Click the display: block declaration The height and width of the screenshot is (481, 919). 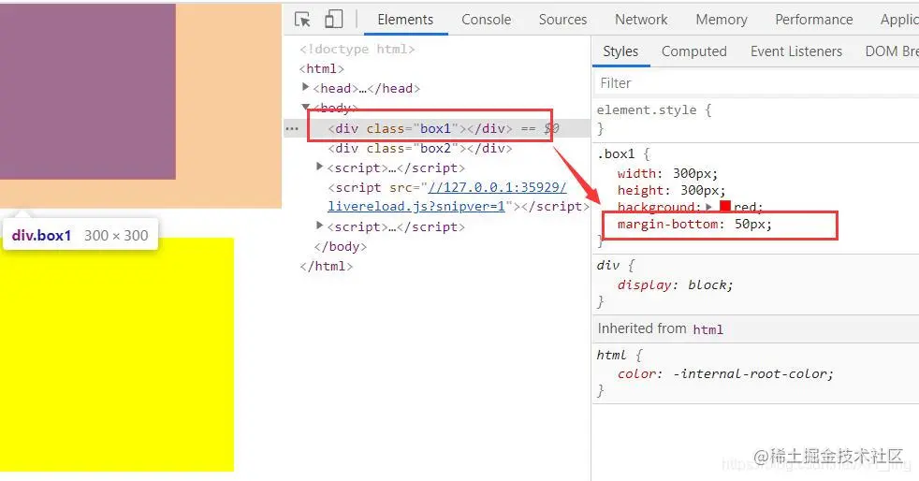(x=675, y=284)
